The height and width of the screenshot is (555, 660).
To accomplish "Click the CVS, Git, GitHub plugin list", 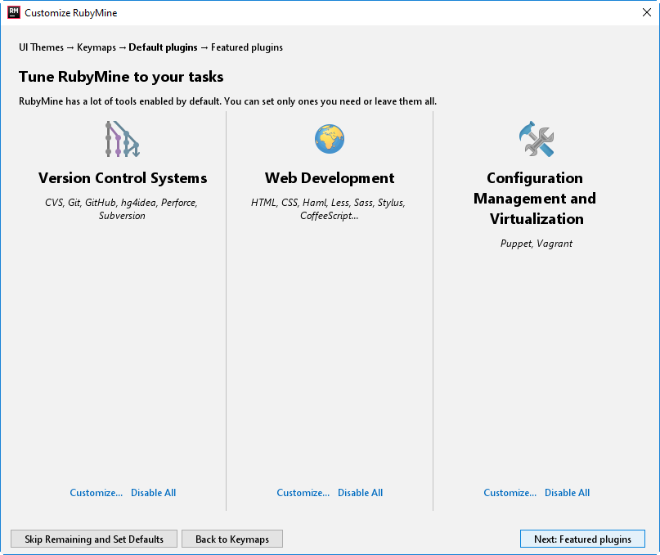I will (121, 209).
